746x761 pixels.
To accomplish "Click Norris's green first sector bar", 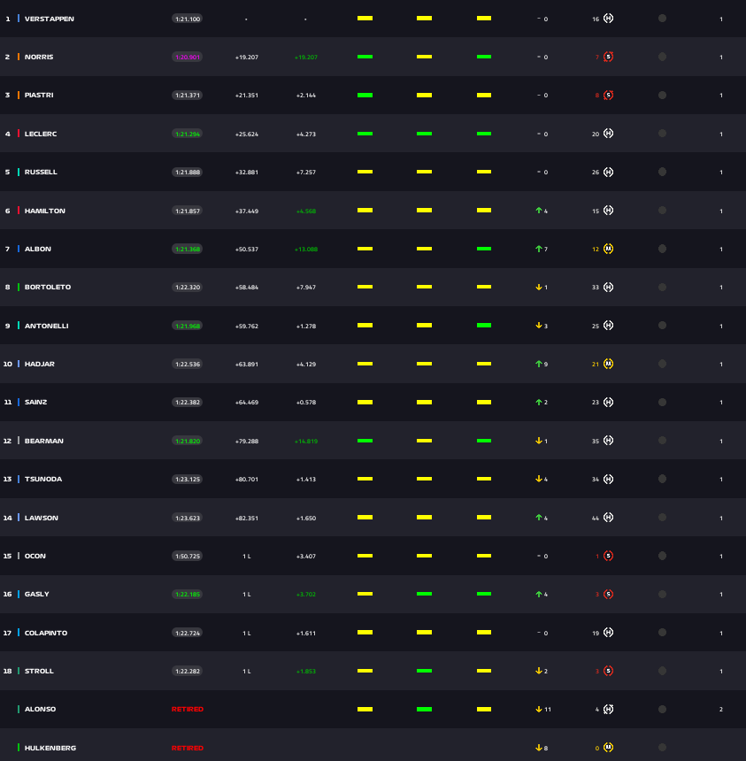I will (365, 57).
